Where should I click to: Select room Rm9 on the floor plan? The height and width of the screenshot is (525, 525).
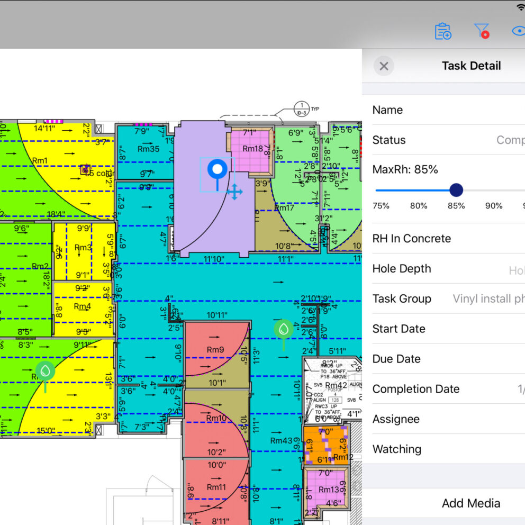pos(216,349)
